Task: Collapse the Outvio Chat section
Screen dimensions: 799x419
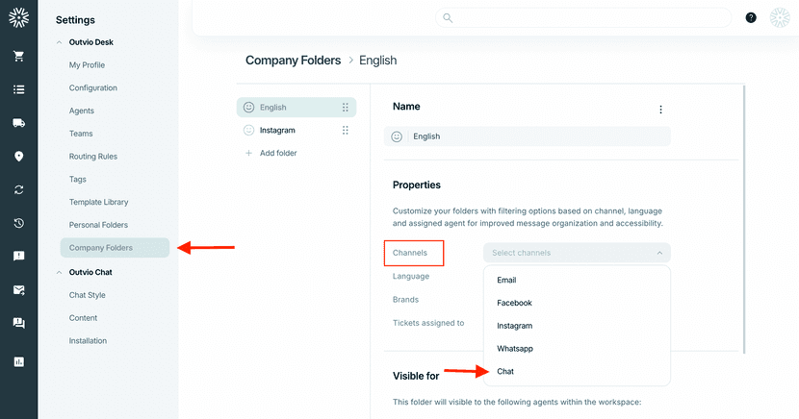Action: [59, 272]
